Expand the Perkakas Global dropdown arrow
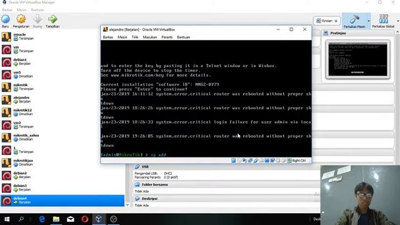The image size is (400, 225). [x=397, y=21]
